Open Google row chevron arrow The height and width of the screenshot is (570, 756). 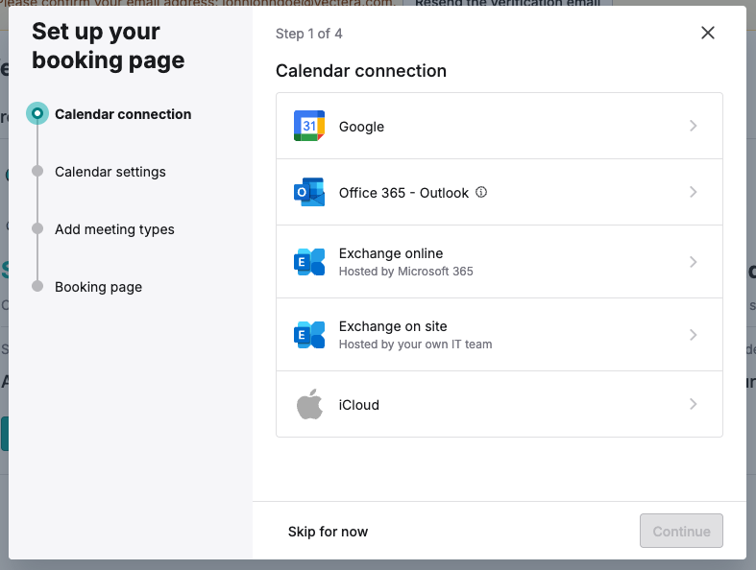[x=693, y=126]
